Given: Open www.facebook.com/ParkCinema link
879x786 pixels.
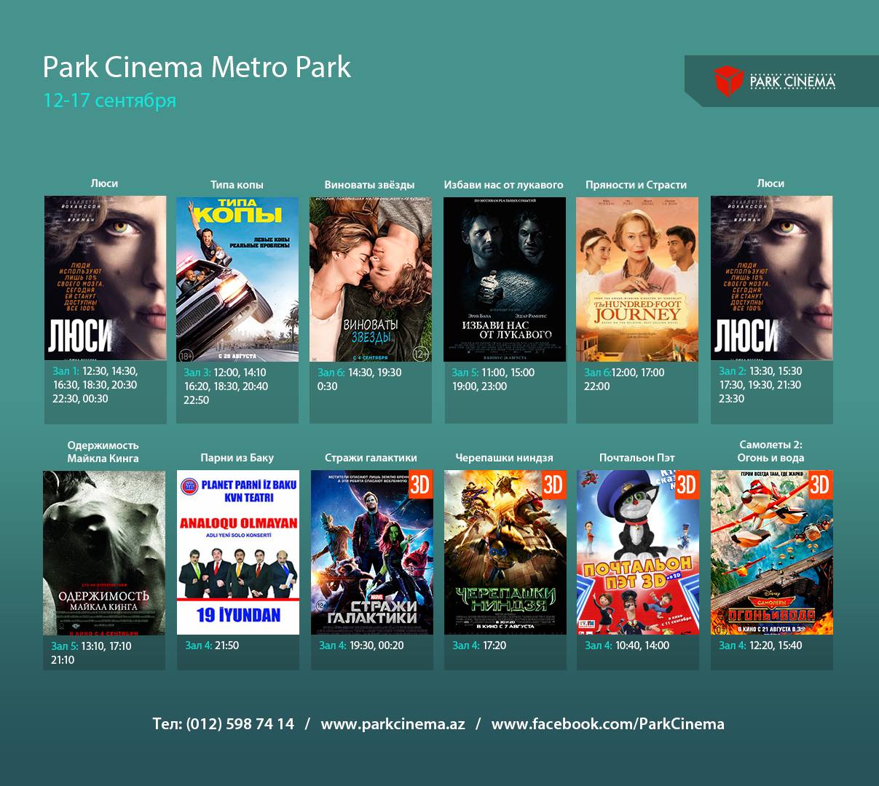Looking at the screenshot, I should point(608,724).
